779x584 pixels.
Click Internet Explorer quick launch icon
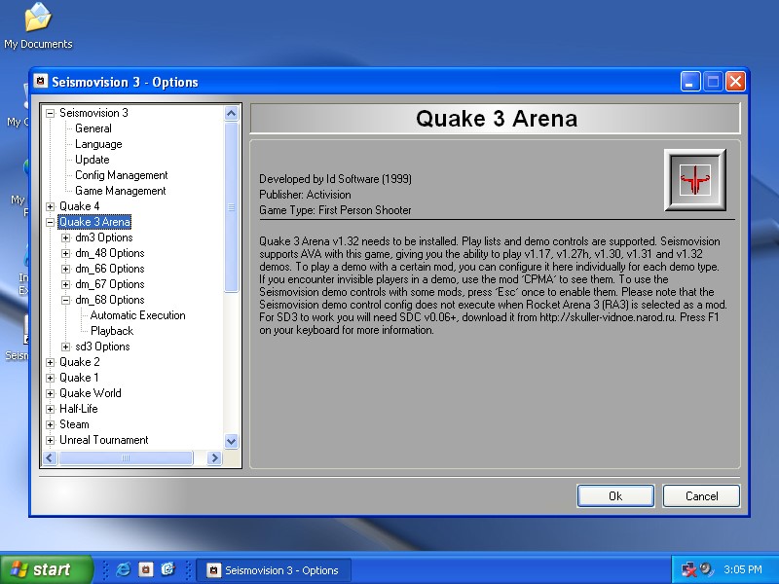(124, 570)
